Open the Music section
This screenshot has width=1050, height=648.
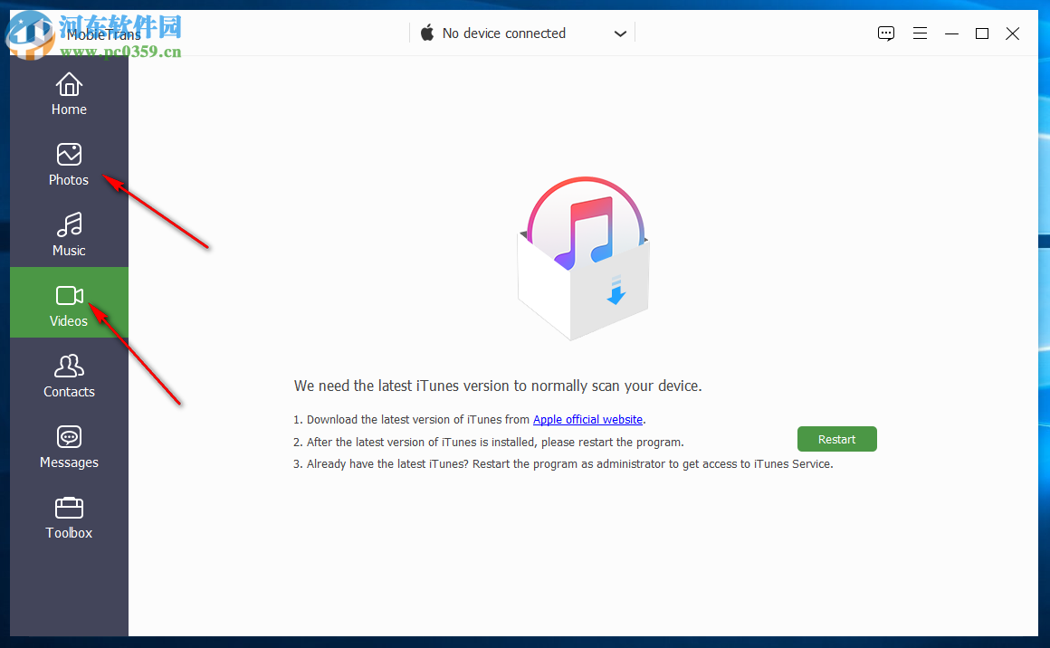[69, 235]
